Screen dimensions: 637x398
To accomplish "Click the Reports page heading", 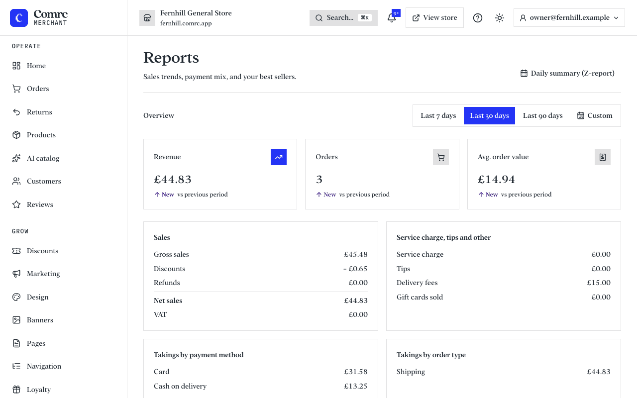I will [x=171, y=58].
